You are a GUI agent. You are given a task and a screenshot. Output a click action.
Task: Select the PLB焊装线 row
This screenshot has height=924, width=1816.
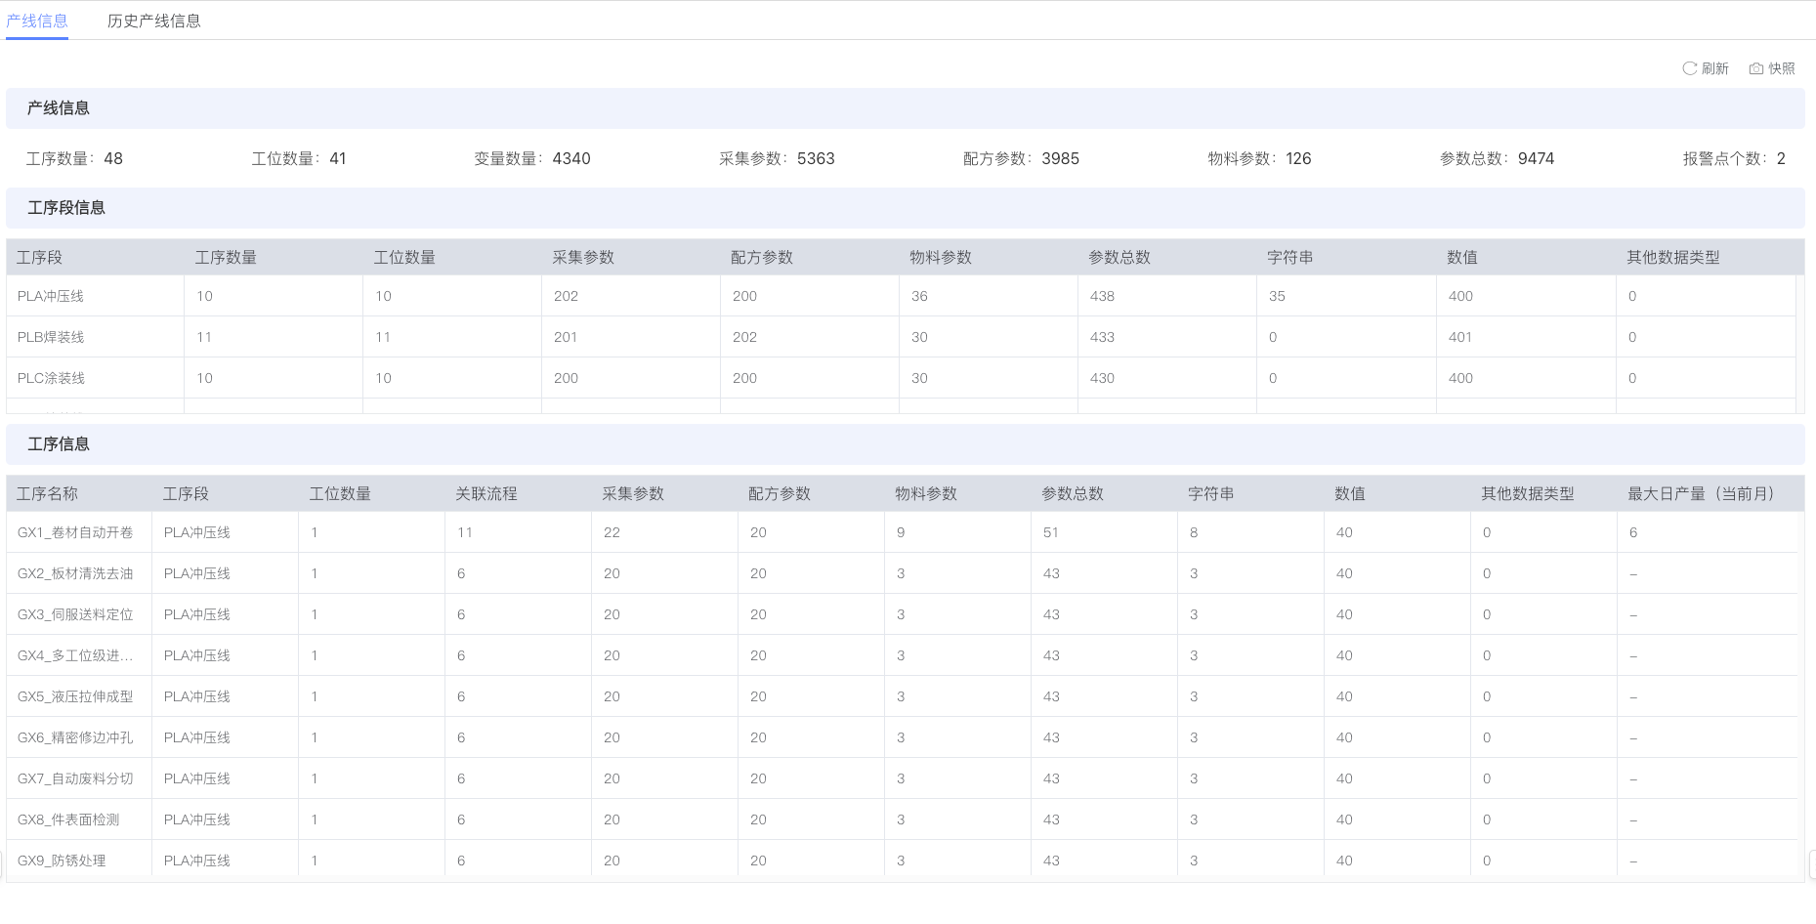(x=51, y=337)
